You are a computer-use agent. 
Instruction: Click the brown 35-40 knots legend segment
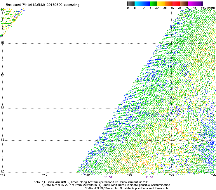[184, 4]
